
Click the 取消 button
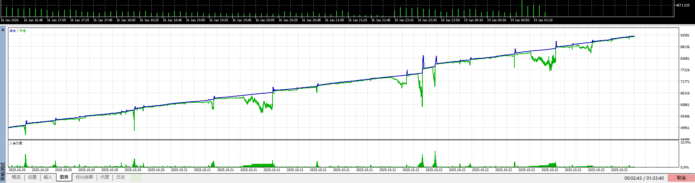(x=681, y=178)
